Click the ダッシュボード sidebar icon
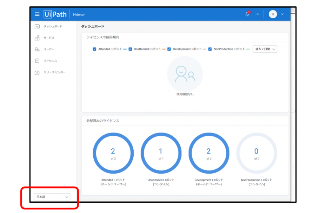The image size is (326, 213). (x=37, y=26)
